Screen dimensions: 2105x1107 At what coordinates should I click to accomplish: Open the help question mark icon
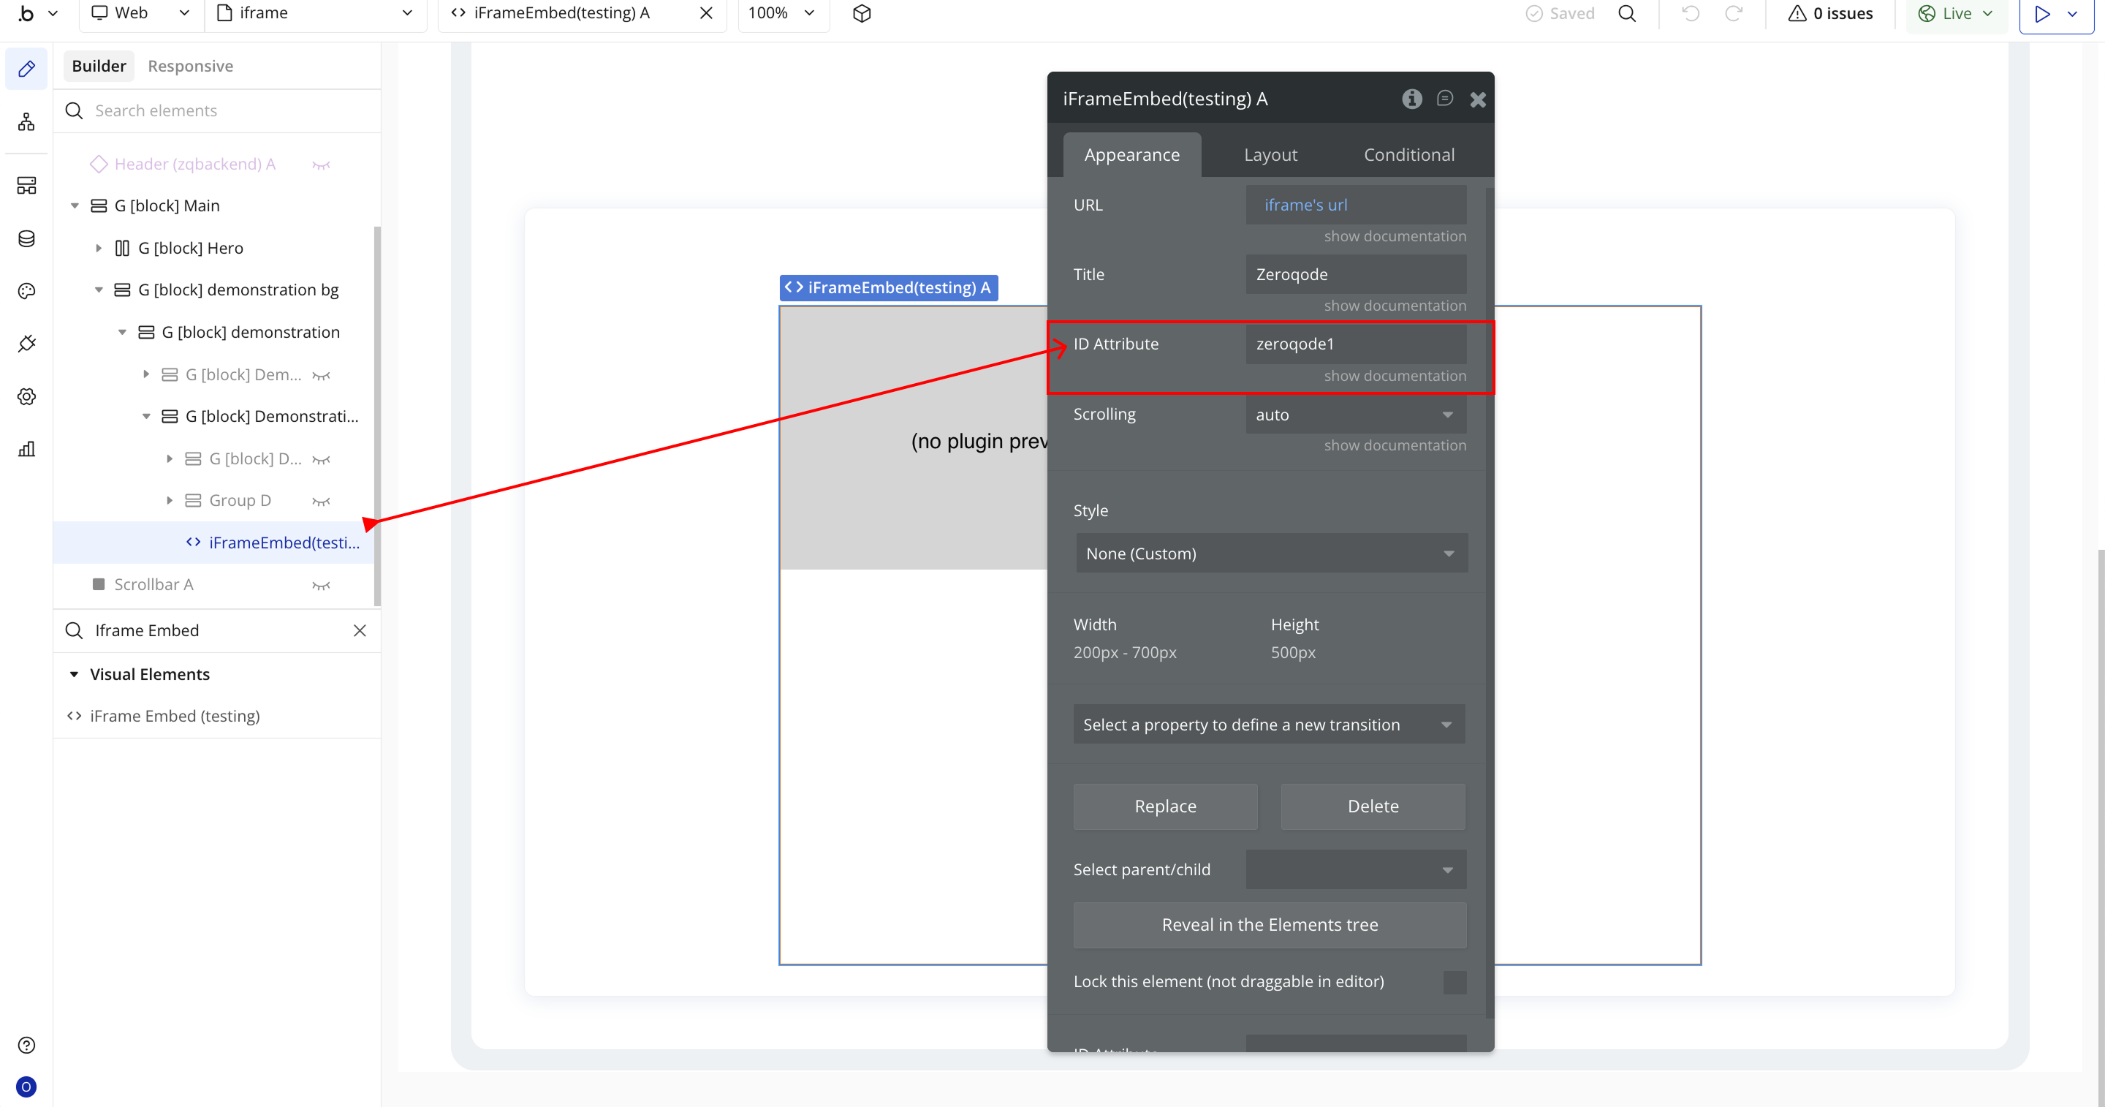pyautogui.click(x=26, y=1045)
